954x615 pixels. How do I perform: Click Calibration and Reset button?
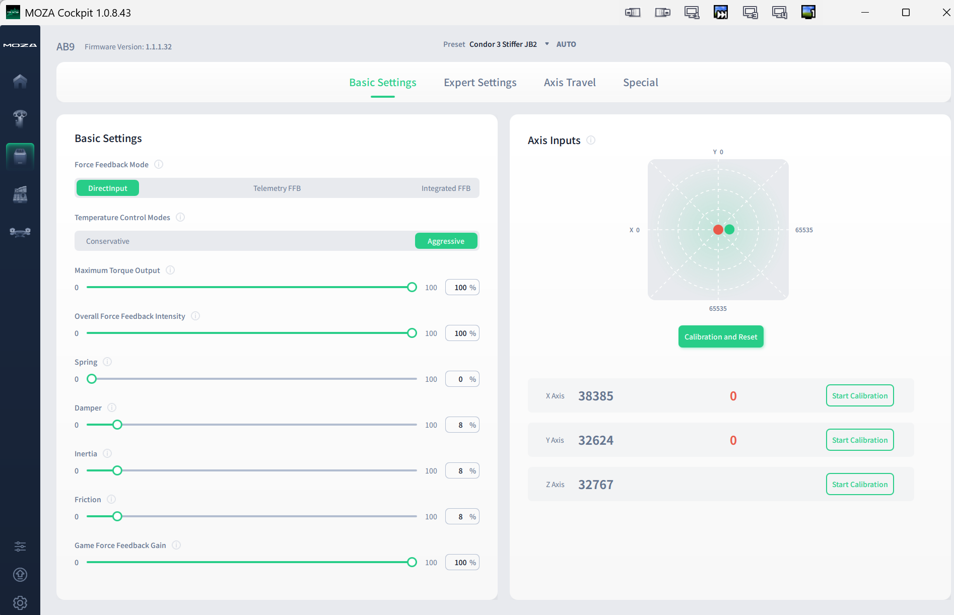point(721,336)
